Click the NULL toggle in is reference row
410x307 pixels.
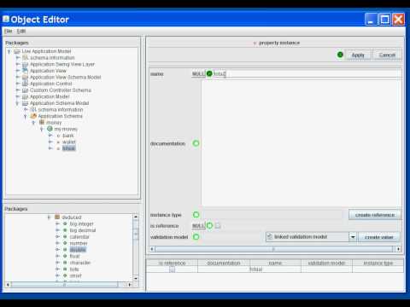[198, 226]
